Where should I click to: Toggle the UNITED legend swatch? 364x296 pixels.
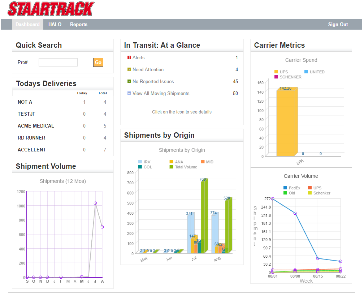306,72
